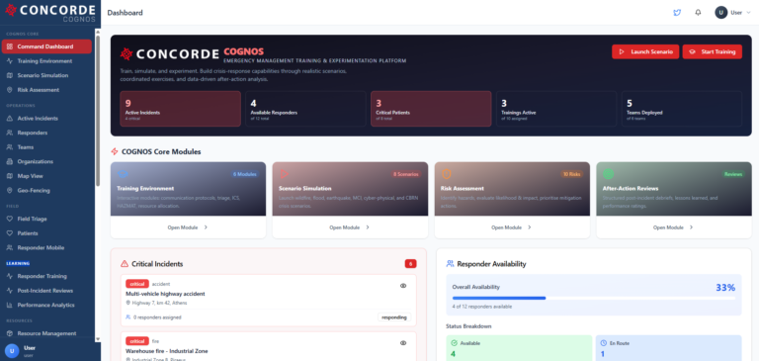Image resolution: width=759 pixels, height=361 pixels.
Task: Click the Training Environment card graduation icon
Action: pyautogui.click(x=123, y=173)
